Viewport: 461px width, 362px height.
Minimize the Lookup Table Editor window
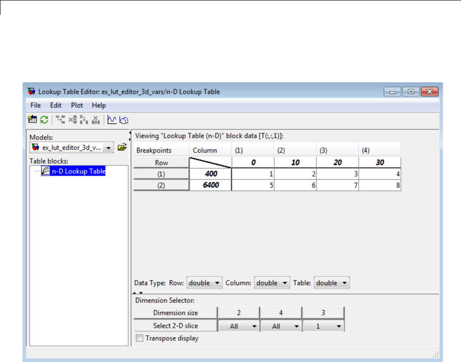tap(392, 92)
